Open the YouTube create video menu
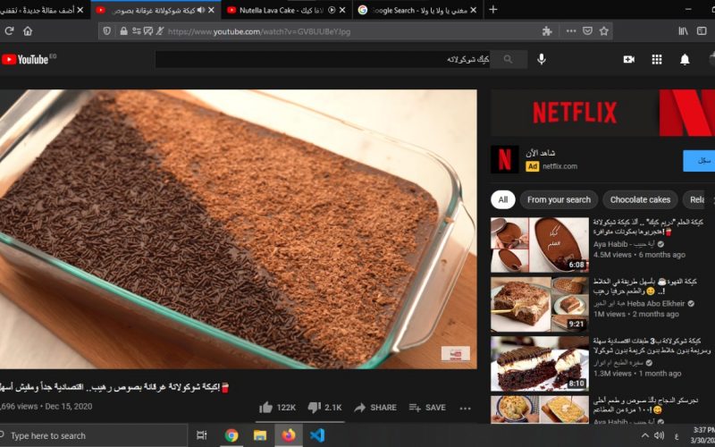Screen dimensions: 715x447 pos(629,59)
